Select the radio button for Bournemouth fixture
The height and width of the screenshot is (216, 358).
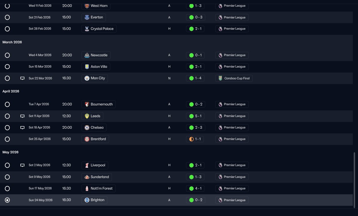point(7,104)
